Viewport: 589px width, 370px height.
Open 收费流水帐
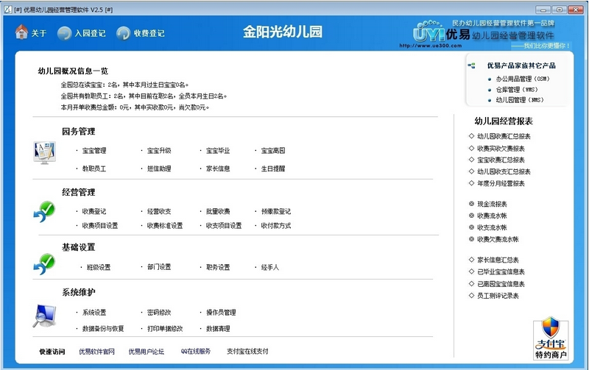[492, 216]
